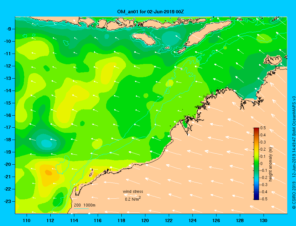296x226 pixels.
Task: Click the -13 latitude axis label
Action: click(x=7, y=78)
